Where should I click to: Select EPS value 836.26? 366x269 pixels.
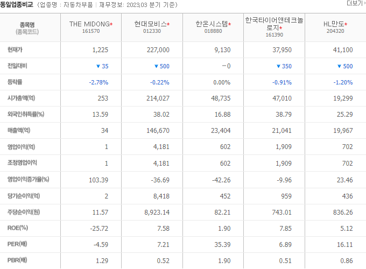(343, 213)
